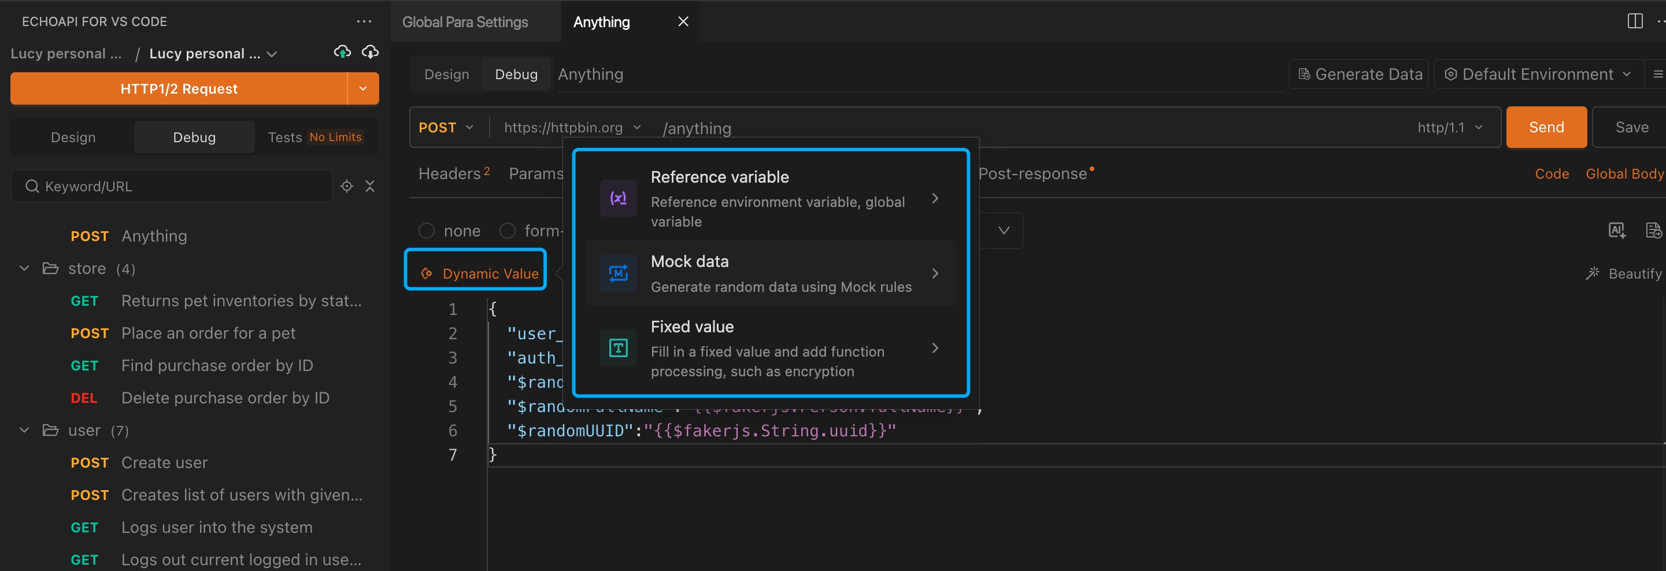The height and width of the screenshot is (571, 1666).
Task: Toggle the split editor layout icon
Action: [1634, 21]
